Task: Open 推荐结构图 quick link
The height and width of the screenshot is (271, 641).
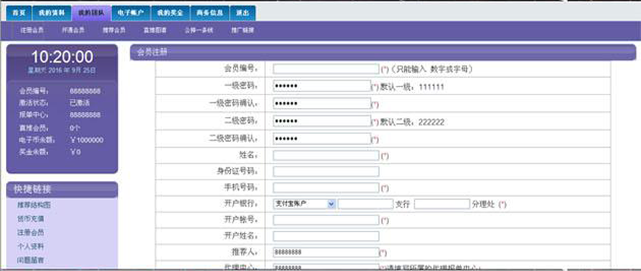Action: [x=34, y=205]
